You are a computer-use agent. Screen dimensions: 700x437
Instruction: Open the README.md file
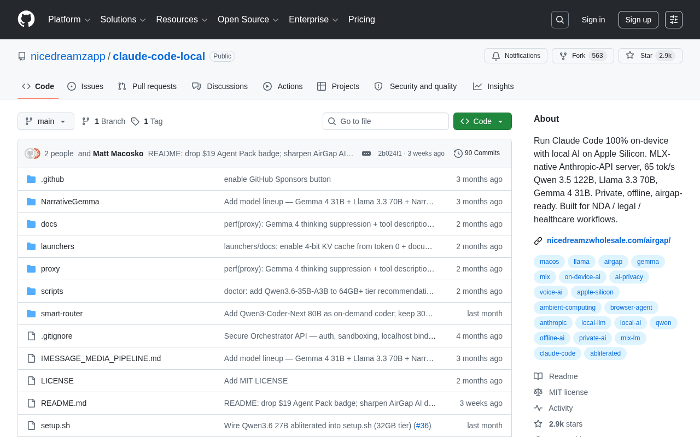(63, 403)
